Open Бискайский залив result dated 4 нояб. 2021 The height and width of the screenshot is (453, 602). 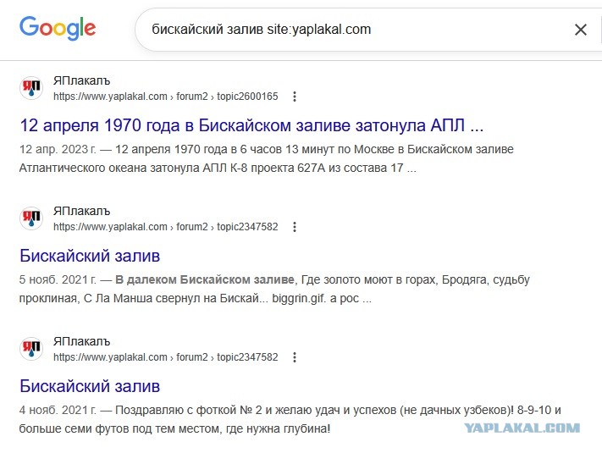pyautogui.click(x=90, y=386)
